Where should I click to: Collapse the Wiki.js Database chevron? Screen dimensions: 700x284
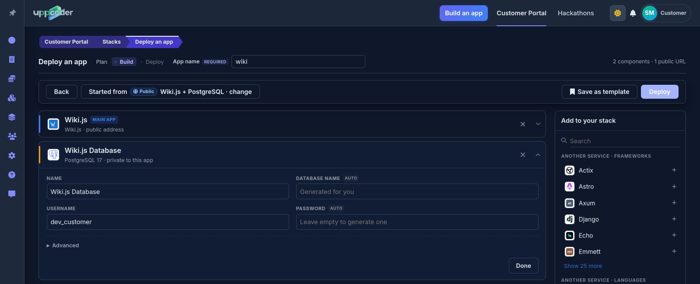[x=538, y=155]
